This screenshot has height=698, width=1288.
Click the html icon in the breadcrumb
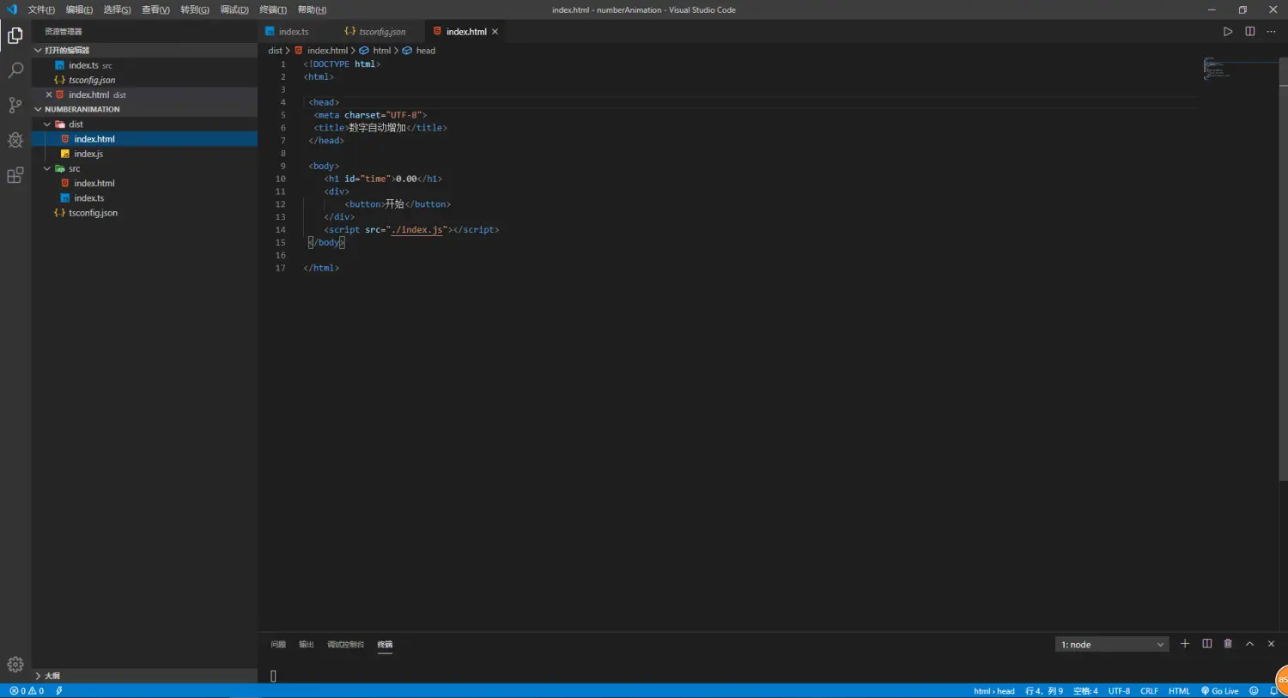364,51
